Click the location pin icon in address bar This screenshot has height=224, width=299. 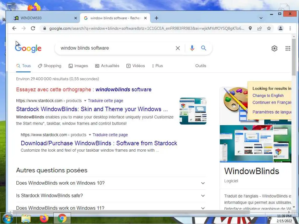coord(250,28)
